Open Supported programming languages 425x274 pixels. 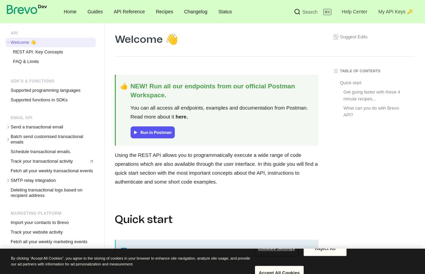tap(46, 90)
